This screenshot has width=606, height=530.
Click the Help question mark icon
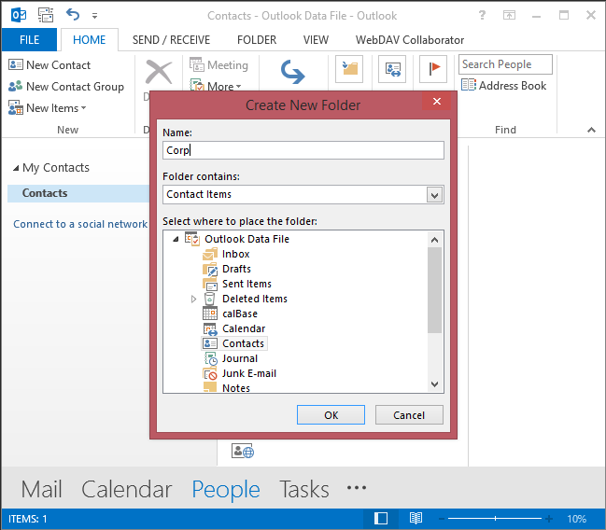[482, 16]
